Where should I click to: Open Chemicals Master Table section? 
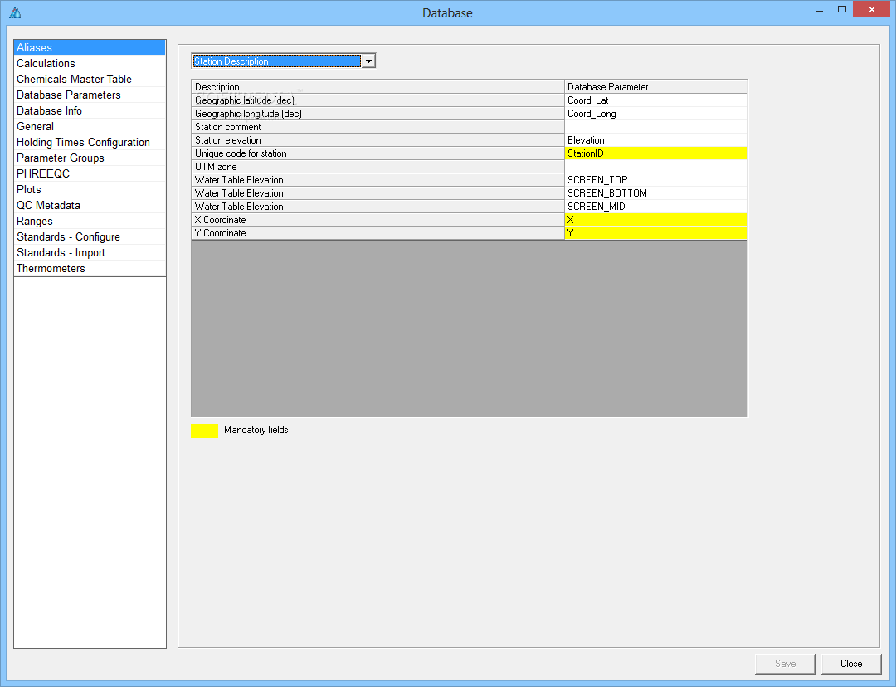click(x=90, y=79)
